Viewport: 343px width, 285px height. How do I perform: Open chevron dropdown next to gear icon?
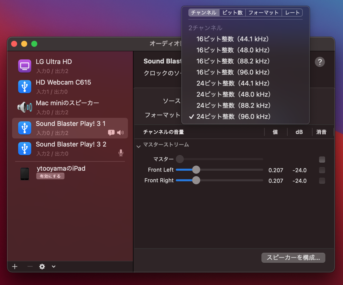[x=53, y=267]
